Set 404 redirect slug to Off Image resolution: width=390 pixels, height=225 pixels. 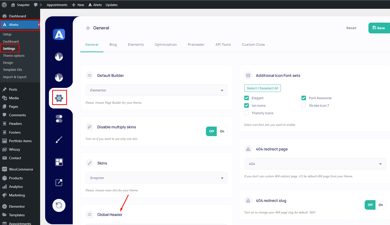[x=370, y=205]
